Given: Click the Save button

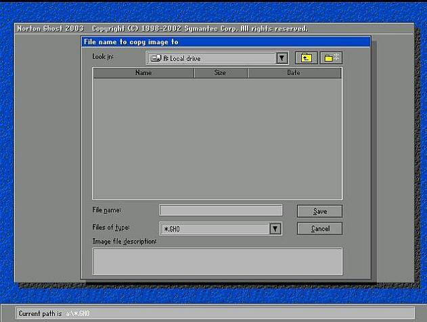Looking at the screenshot, I should (x=319, y=211).
